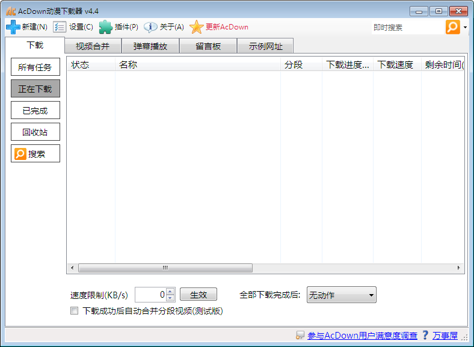Increase speed limit with up arrow

170,292
